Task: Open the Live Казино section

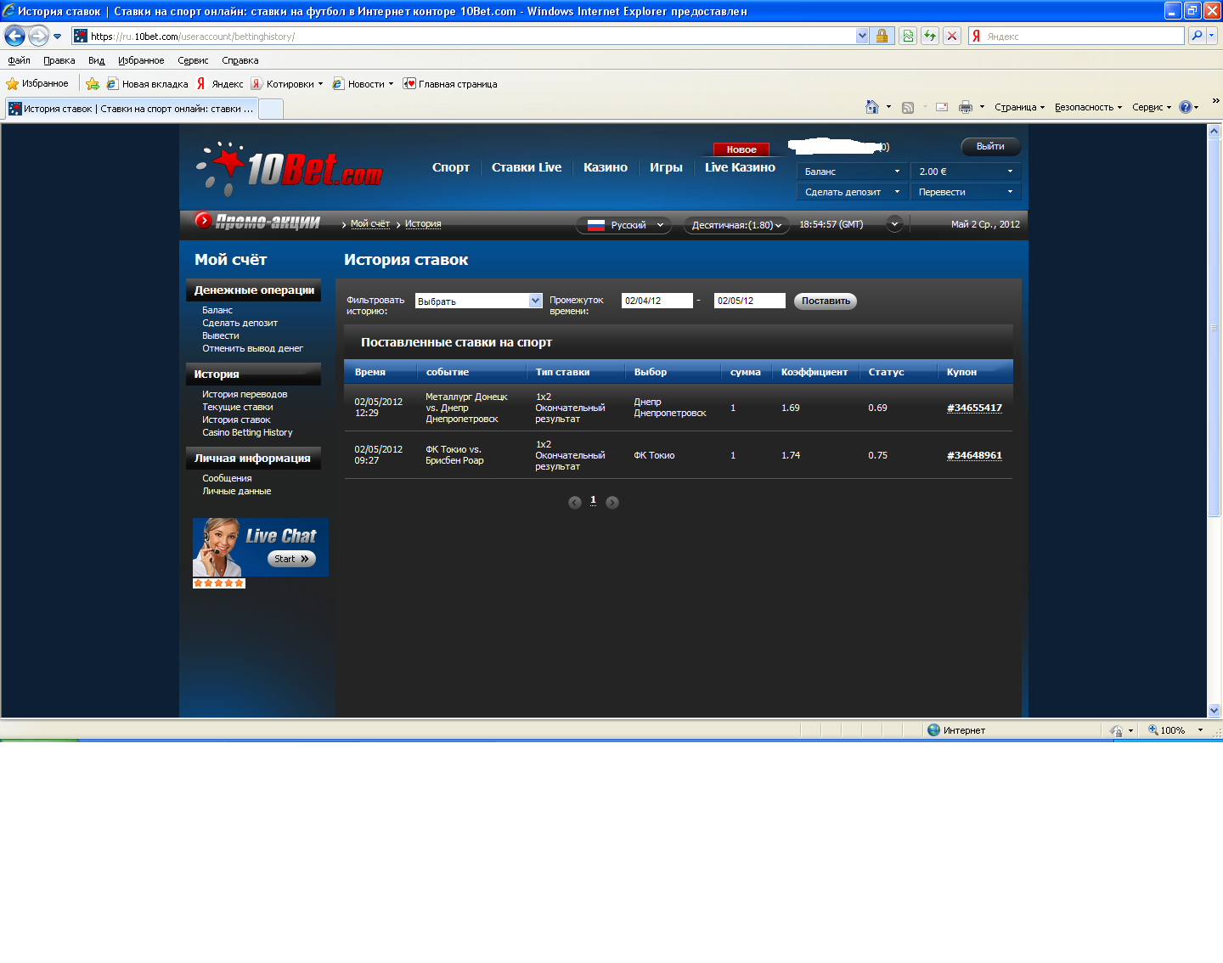Action: coord(740,167)
